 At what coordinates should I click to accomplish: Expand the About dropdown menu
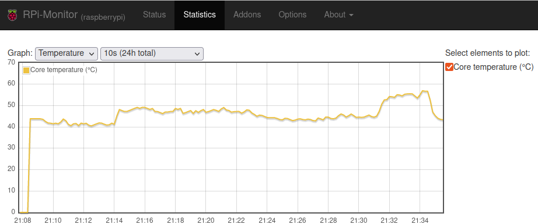click(x=338, y=15)
